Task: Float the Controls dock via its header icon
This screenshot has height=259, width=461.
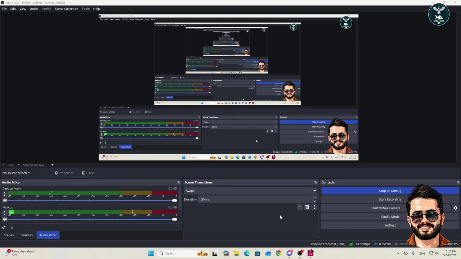Action: click(x=458, y=182)
